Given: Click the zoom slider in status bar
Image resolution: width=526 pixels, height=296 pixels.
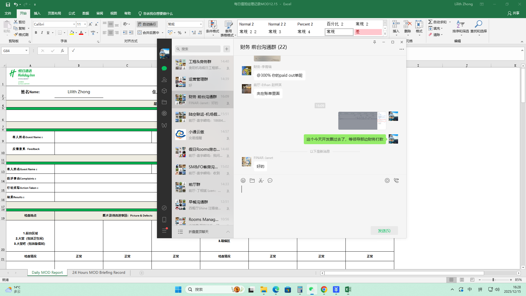Looking at the screenshot, I should point(493,280).
